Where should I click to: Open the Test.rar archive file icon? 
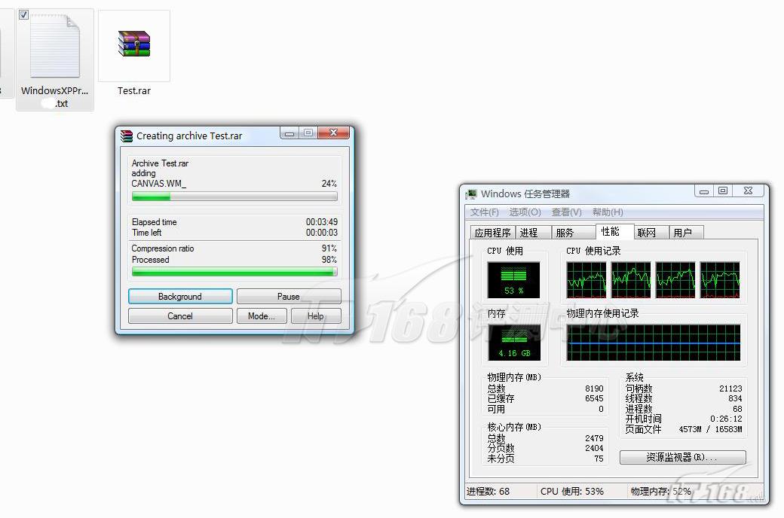134,44
